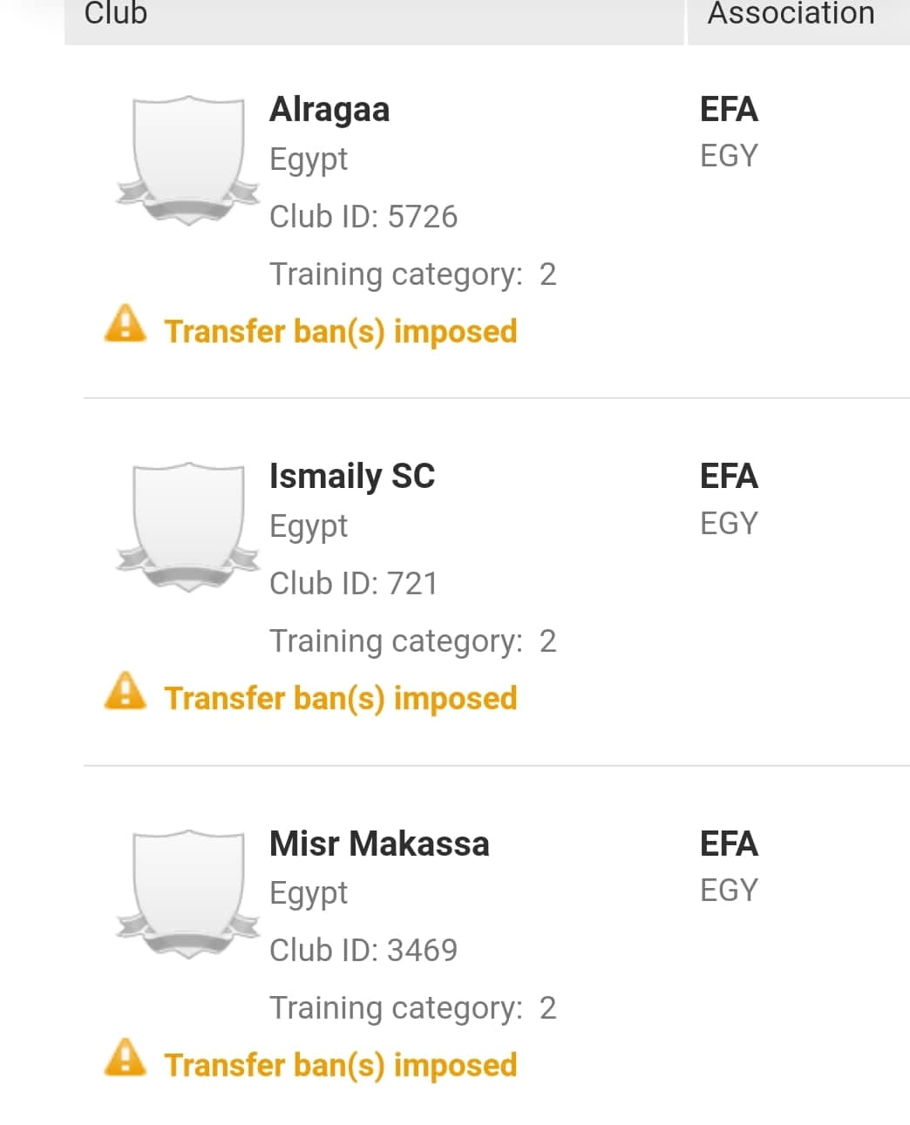Screen dimensions: 910x1125
Task: Click Club ID: 721 text
Action: click(353, 583)
